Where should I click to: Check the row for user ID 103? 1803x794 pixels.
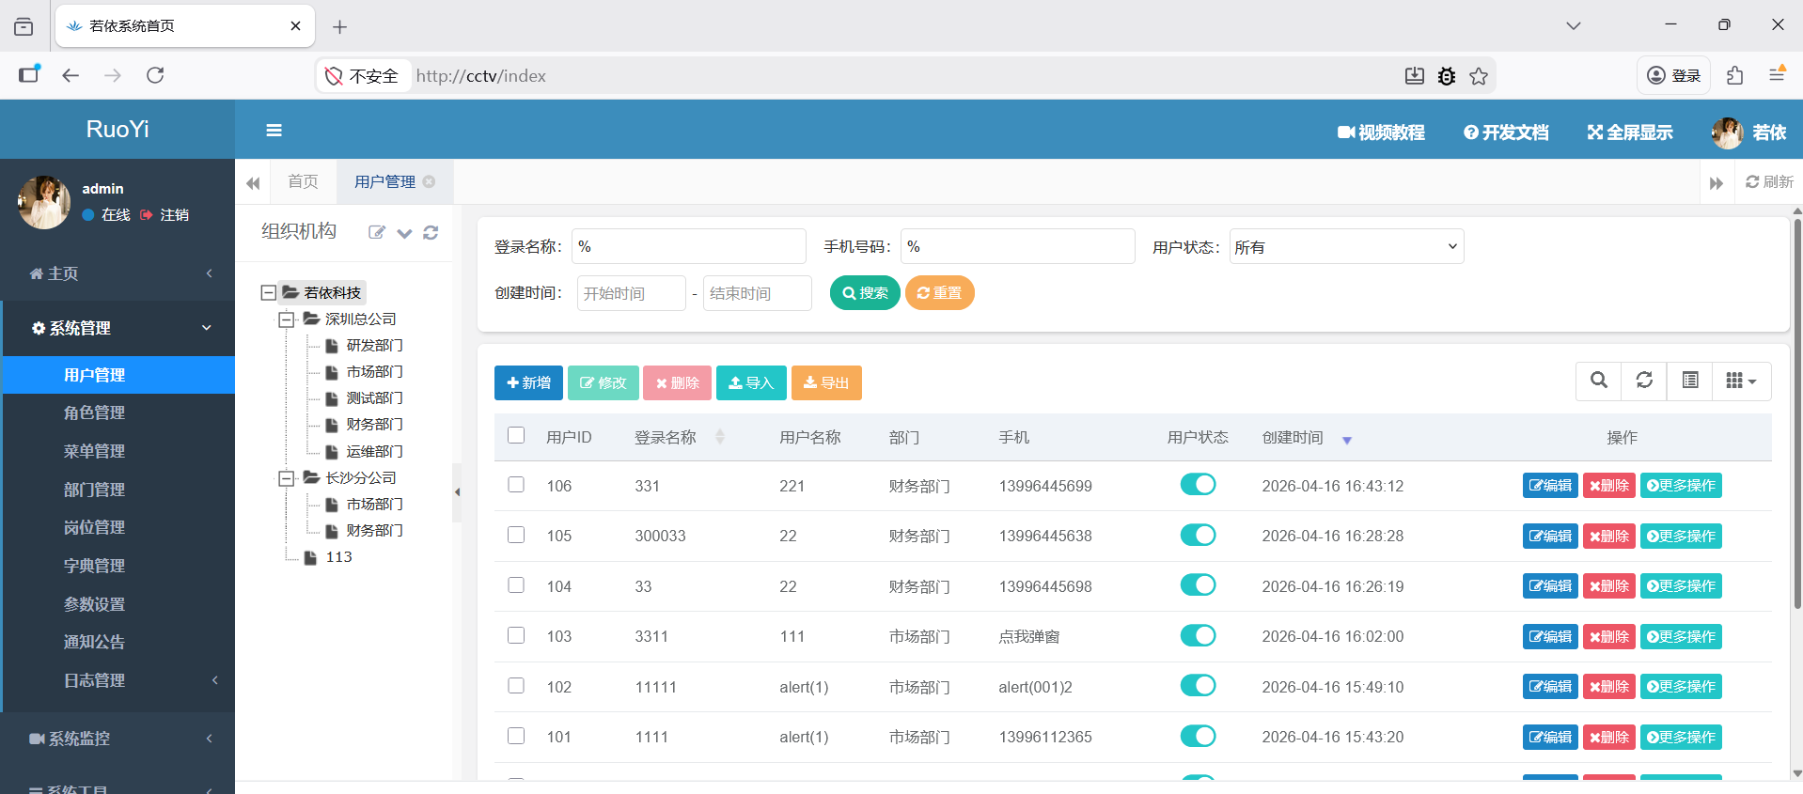(516, 635)
